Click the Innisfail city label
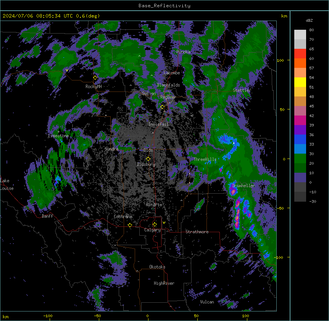The width and height of the screenshot is (329, 321). [x=159, y=124]
